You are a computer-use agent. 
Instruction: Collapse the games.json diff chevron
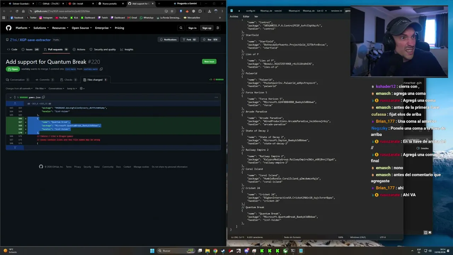[10, 97]
